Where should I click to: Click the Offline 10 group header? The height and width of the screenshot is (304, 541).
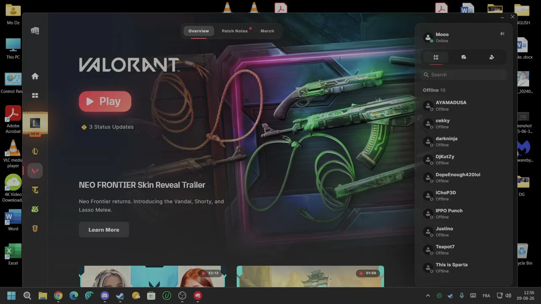point(434,90)
